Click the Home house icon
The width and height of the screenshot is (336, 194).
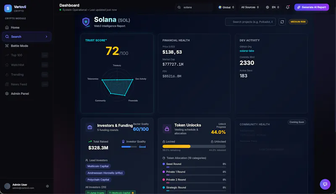[7, 27]
